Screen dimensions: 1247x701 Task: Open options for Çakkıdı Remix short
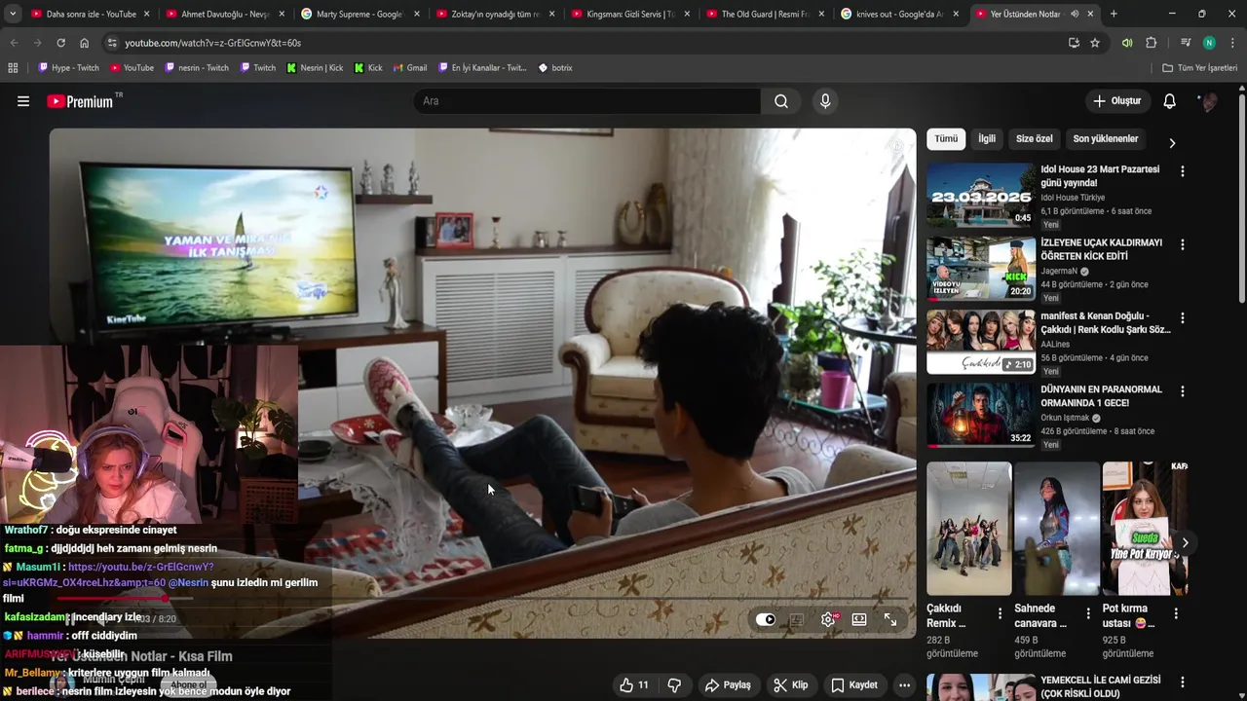(x=1000, y=613)
